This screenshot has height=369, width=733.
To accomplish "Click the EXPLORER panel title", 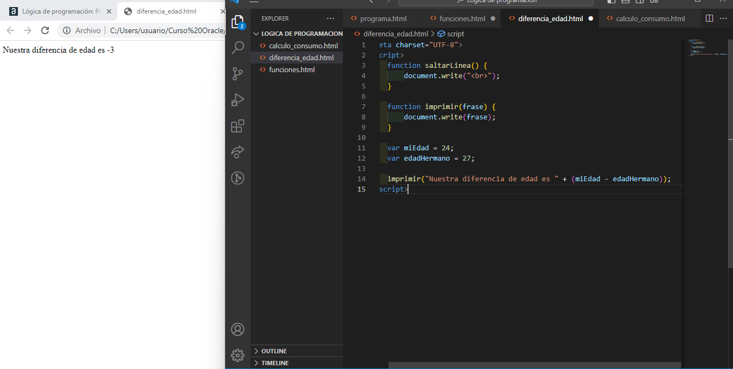I will 275,18.
